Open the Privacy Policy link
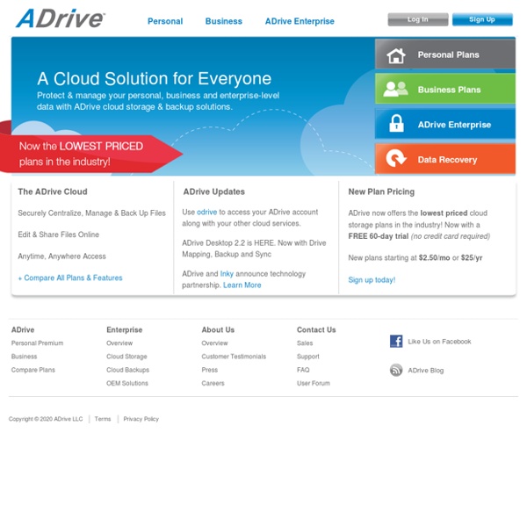Image resolution: width=527 pixels, height=527 pixels. point(141,419)
